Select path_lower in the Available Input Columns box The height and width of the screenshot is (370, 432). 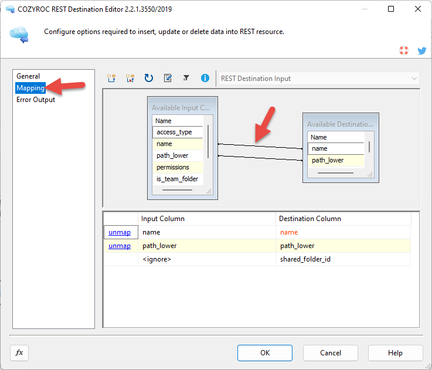(x=178, y=155)
